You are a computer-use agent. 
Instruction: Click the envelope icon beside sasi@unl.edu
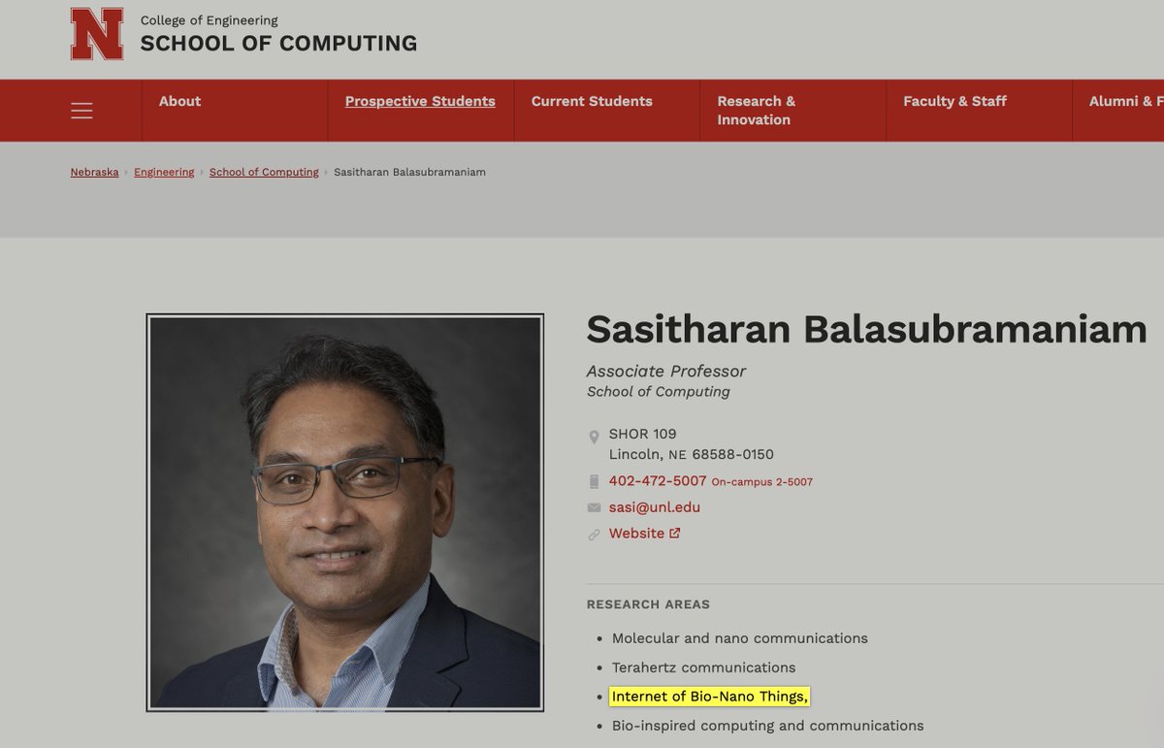point(594,507)
